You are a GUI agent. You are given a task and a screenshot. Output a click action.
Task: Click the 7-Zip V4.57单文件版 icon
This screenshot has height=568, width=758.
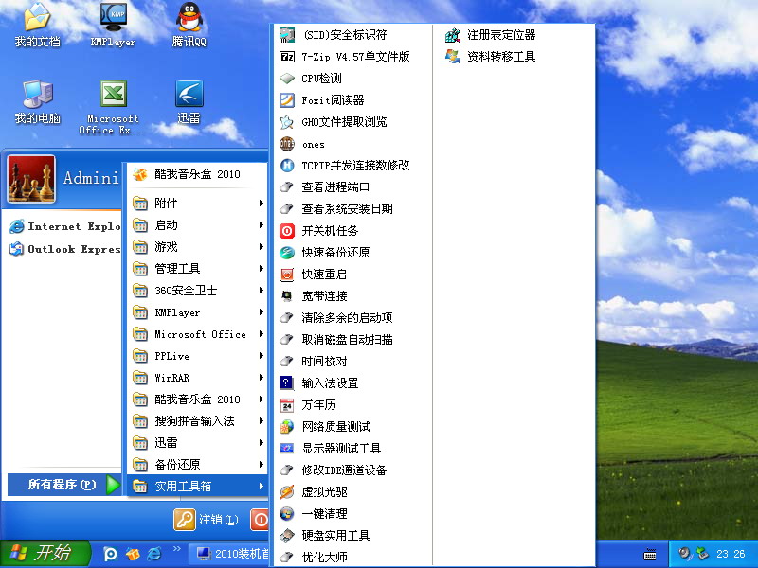287,57
